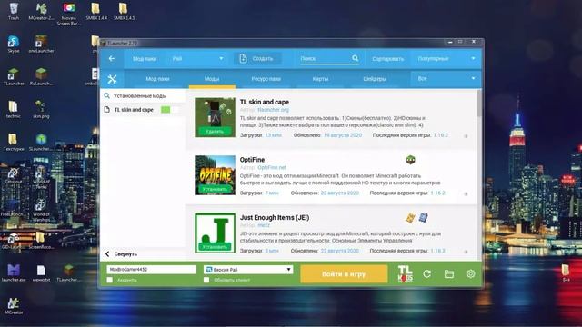Open the Популярные sort dropdown

pyautogui.click(x=447, y=58)
